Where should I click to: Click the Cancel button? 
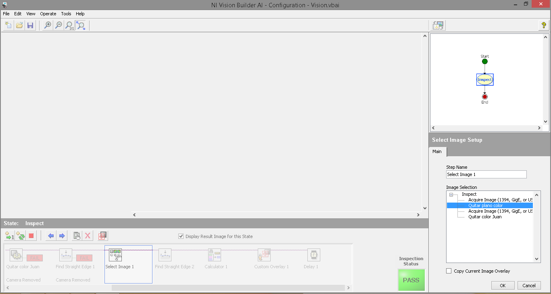tap(529, 285)
